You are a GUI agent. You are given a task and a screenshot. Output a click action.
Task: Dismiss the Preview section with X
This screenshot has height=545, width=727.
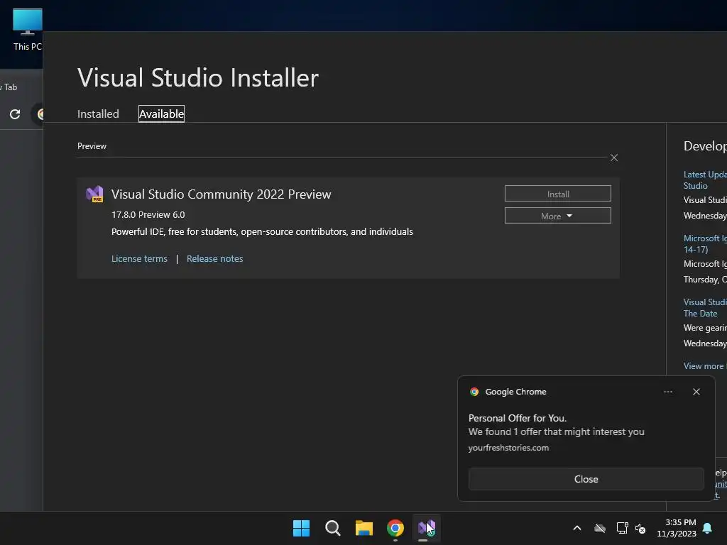[614, 158]
